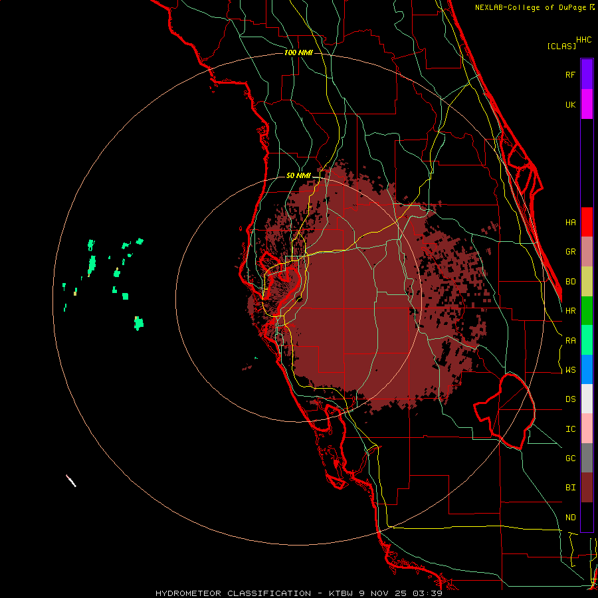Click the 'HHC' product label
This screenshot has height=598, width=598.
click(584, 40)
